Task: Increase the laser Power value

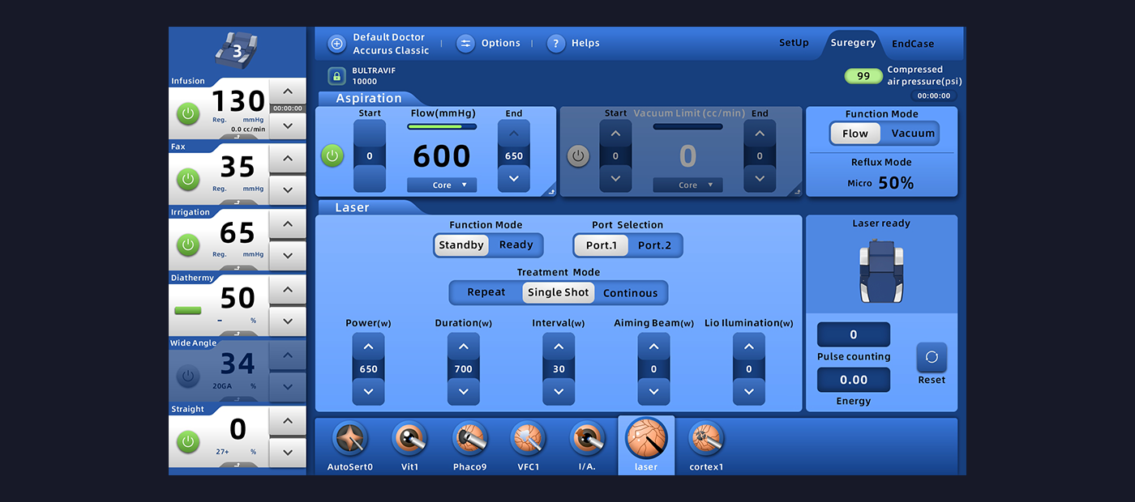Action: coord(368,347)
